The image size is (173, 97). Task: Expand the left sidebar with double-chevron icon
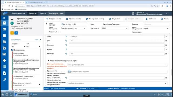(4, 18)
